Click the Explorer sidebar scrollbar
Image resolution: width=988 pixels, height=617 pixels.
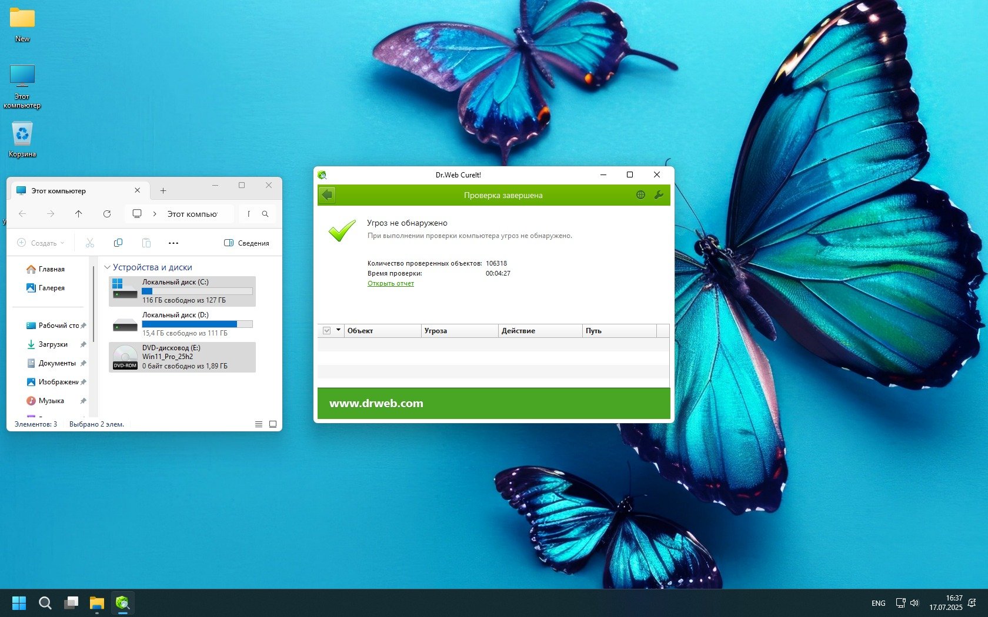pos(94,304)
